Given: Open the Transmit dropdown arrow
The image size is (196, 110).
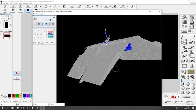Looking at the screenshot, I should tap(41, 7).
